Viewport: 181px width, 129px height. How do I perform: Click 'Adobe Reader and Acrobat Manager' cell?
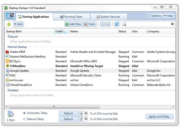coord(93,52)
